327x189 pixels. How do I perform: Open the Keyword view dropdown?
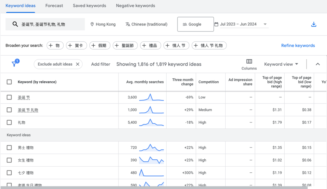point(281,64)
